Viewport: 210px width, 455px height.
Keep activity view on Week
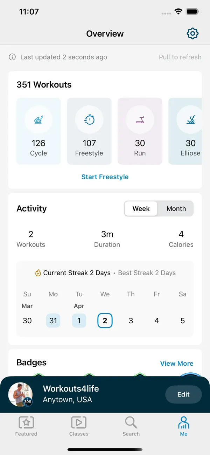[141, 208]
